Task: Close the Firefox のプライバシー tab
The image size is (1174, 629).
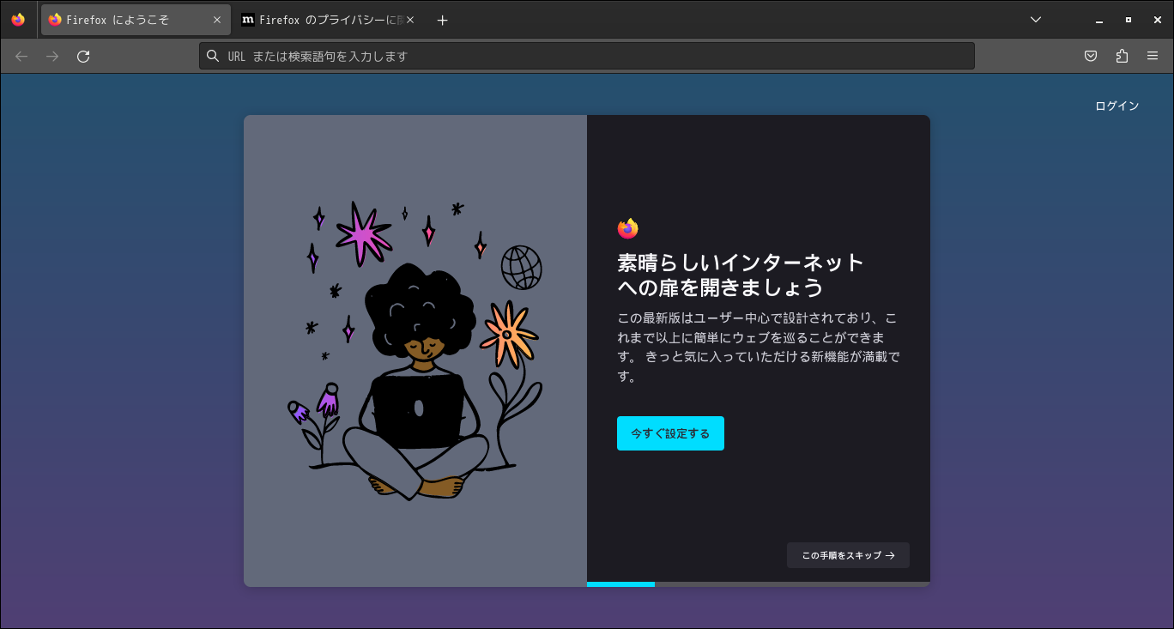Action: 410,20
